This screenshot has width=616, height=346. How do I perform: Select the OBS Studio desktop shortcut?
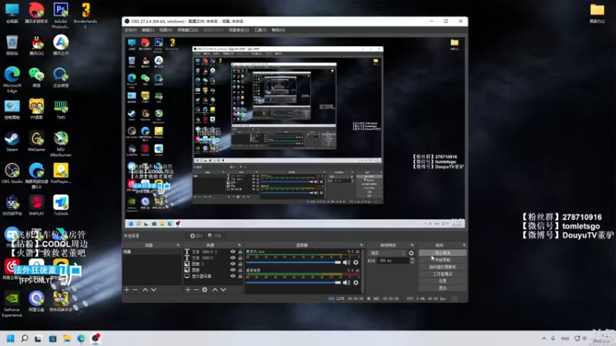coord(12,174)
